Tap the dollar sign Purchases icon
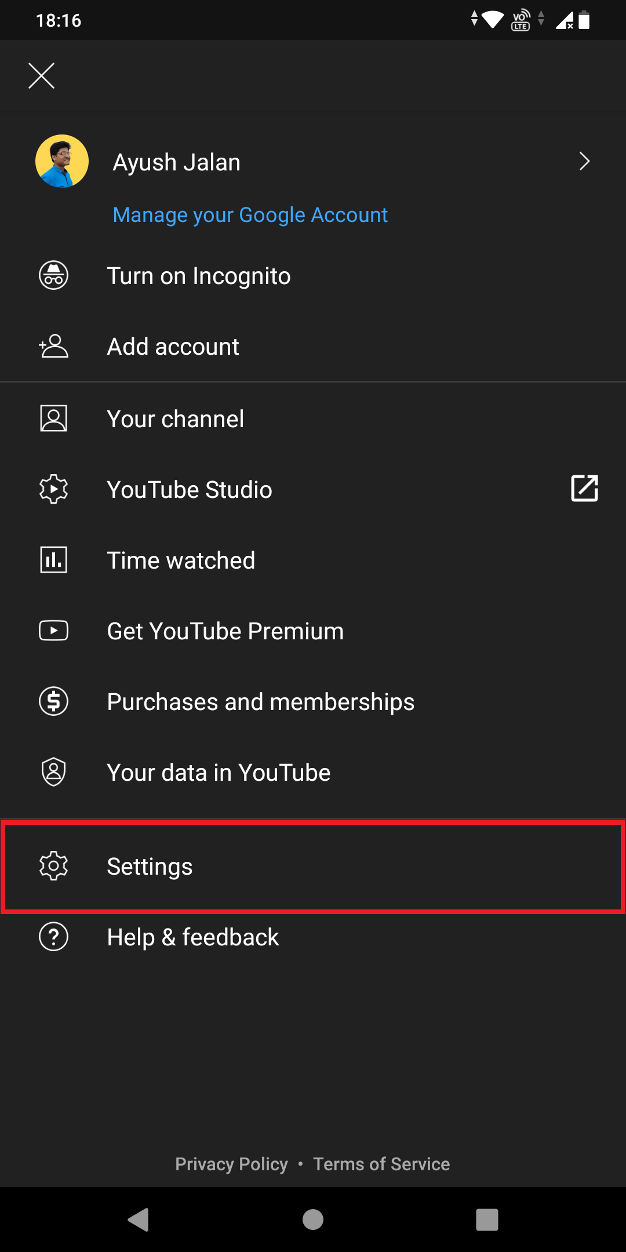This screenshot has height=1252, width=626. click(x=53, y=701)
